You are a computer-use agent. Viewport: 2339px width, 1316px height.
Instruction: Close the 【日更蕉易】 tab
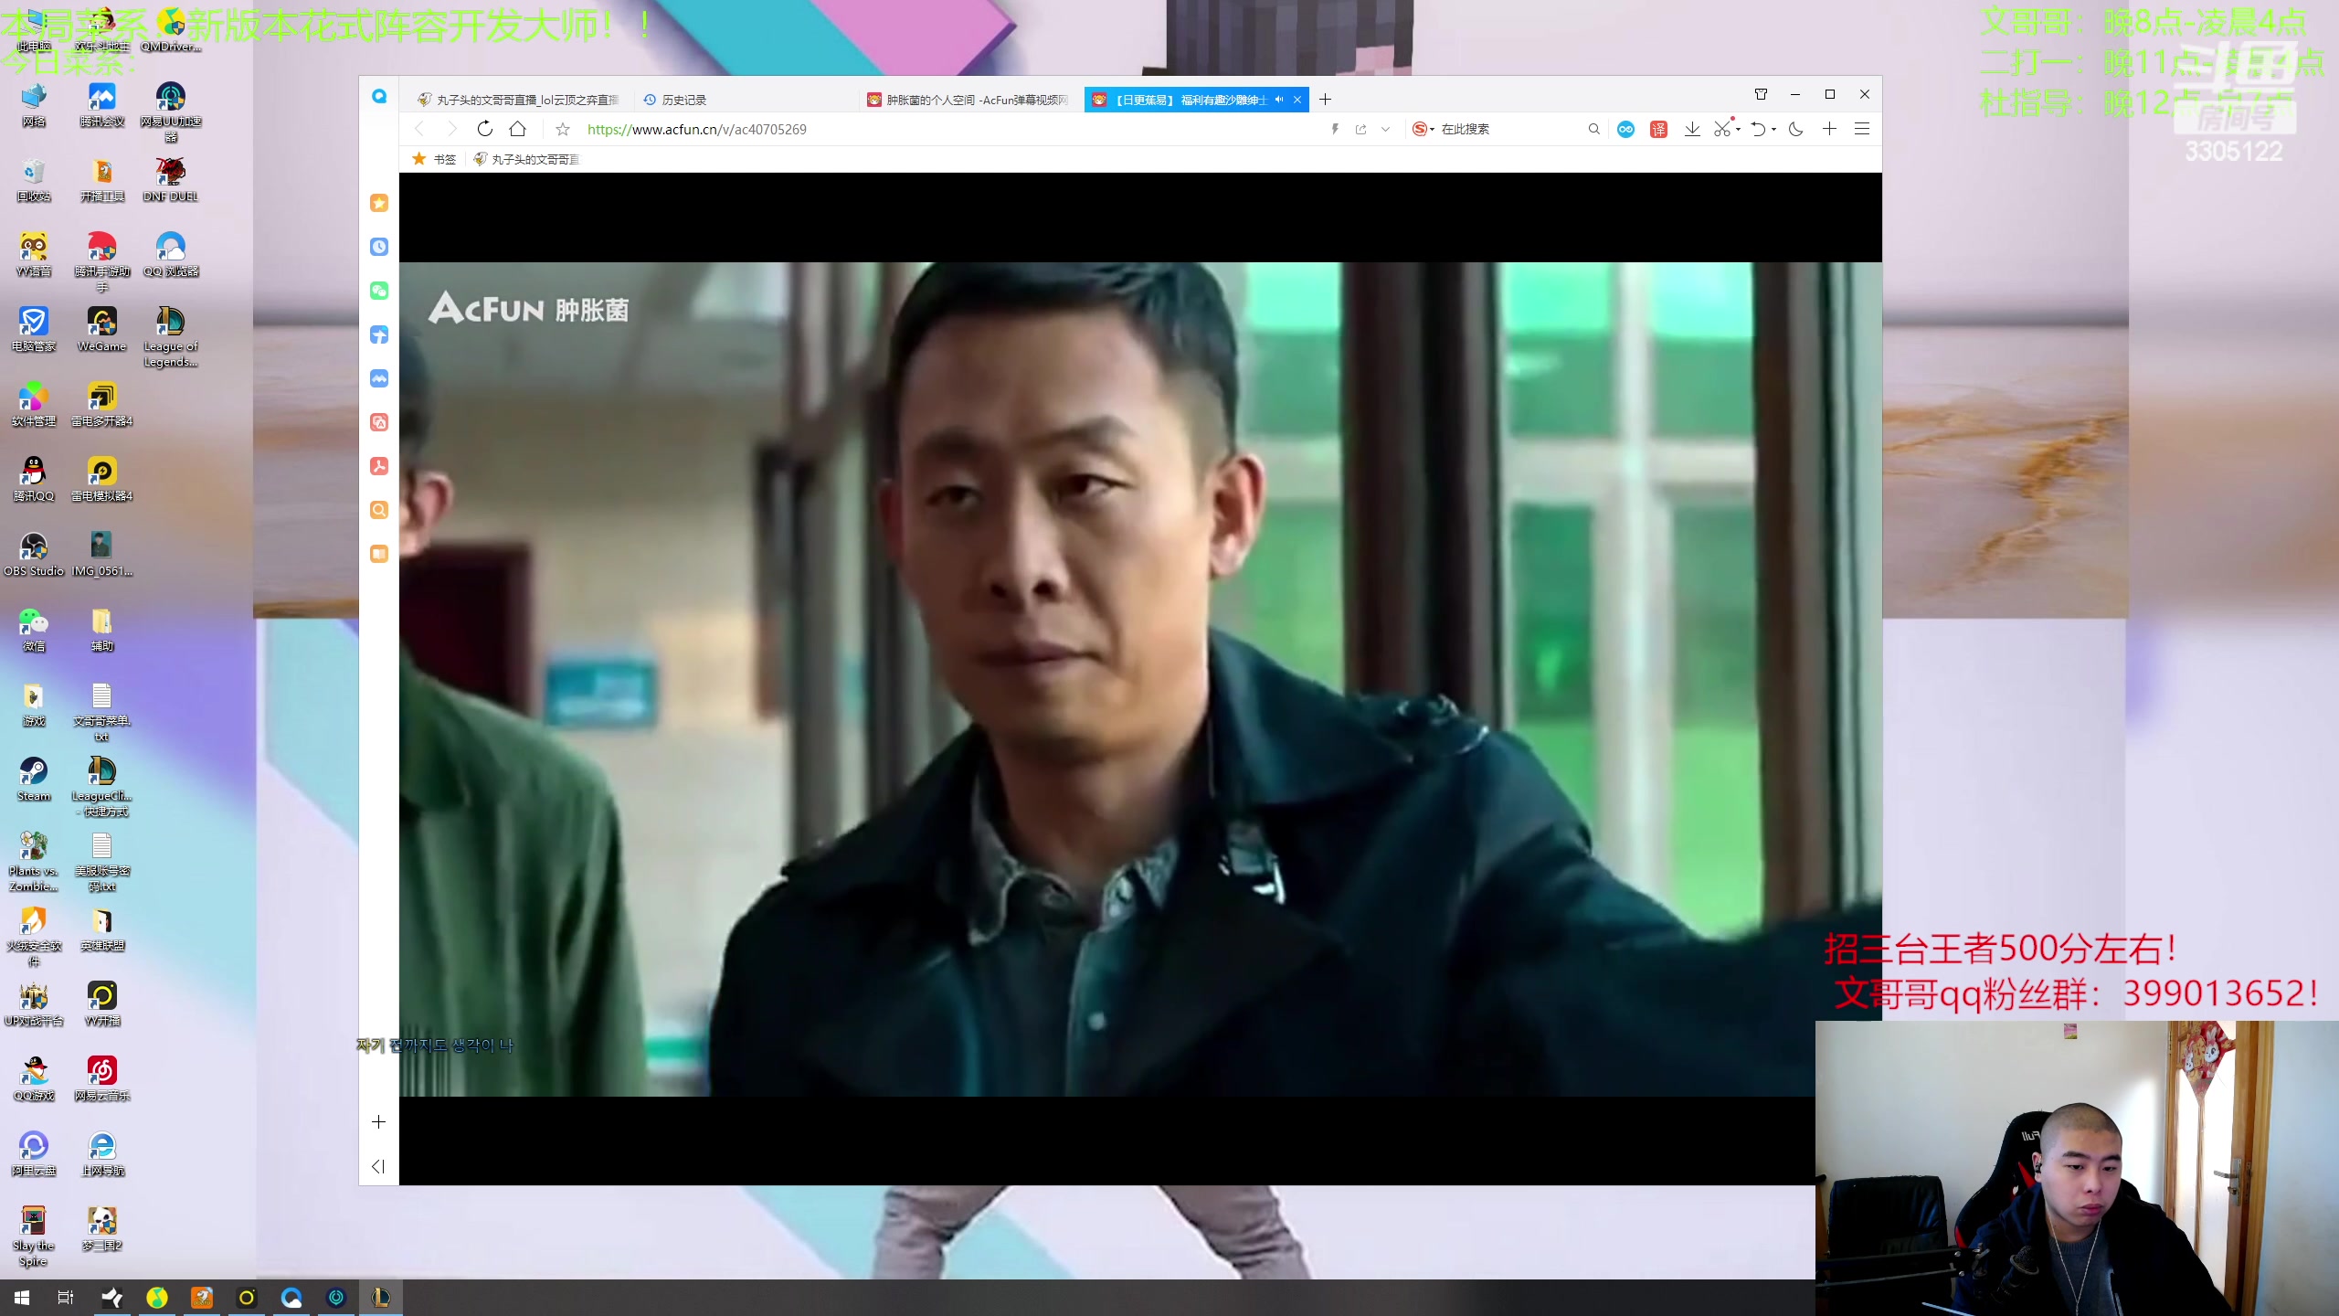tap(1297, 100)
